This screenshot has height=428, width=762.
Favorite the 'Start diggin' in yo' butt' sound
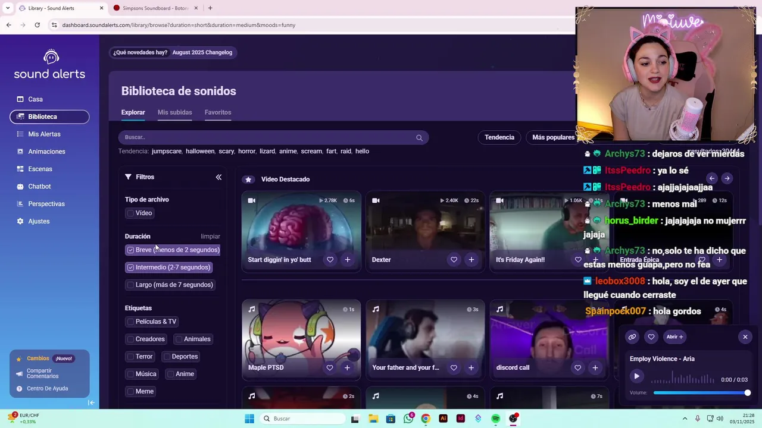(x=330, y=260)
